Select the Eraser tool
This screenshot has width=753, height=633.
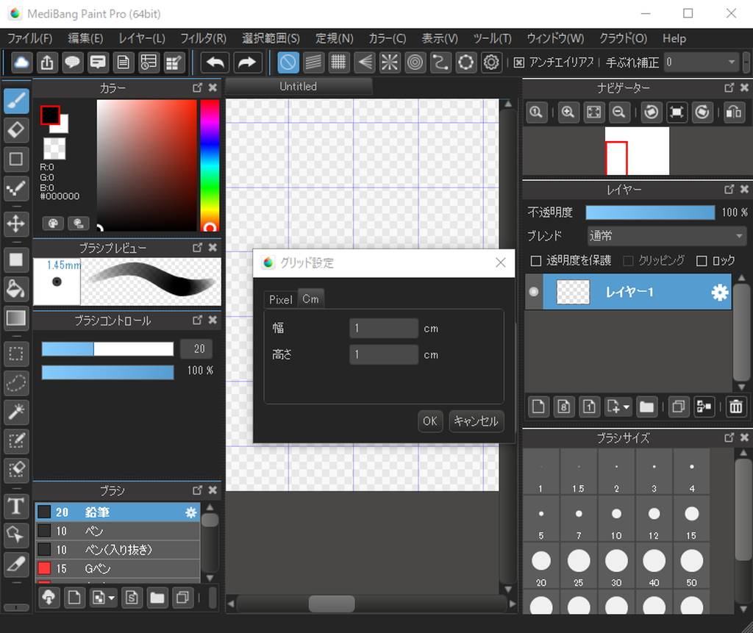point(16,130)
